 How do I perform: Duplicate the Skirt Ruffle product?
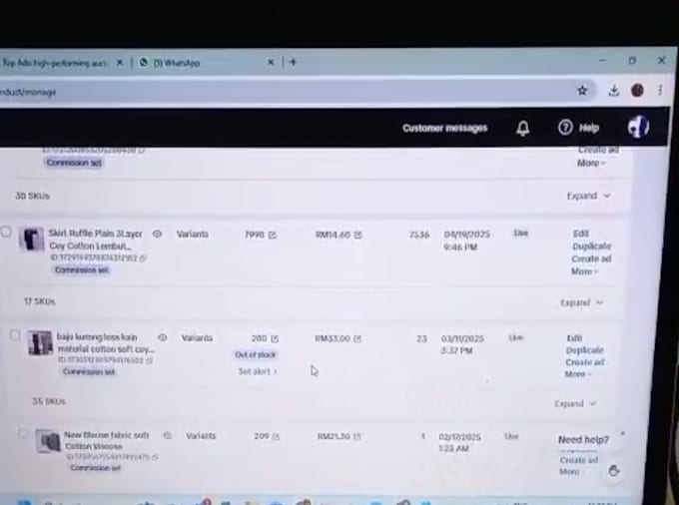pos(591,247)
